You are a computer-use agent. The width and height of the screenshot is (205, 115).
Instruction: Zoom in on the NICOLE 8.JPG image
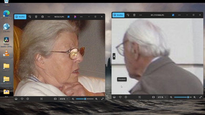[96, 99]
